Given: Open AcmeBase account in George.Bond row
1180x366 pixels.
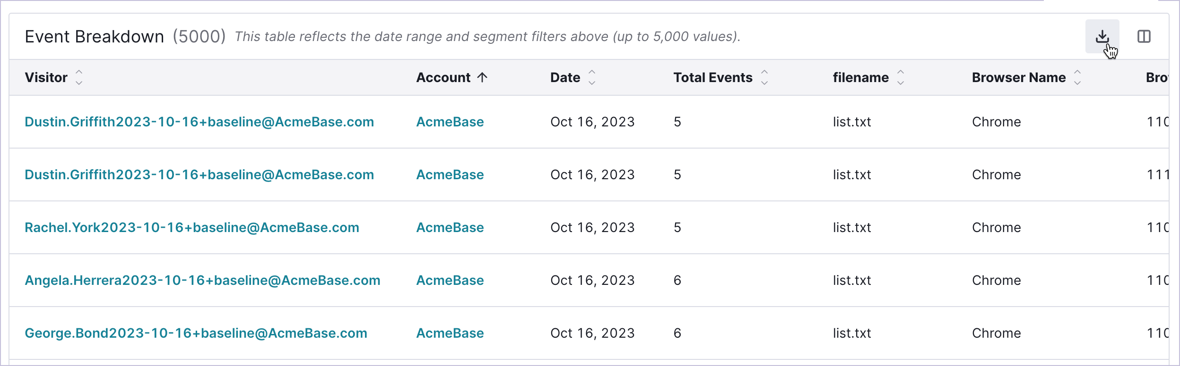Looking at the screenshot, I should [450, 333].
